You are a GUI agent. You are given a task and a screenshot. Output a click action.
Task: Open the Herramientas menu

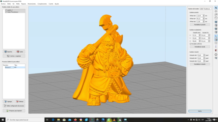(32, 4)
